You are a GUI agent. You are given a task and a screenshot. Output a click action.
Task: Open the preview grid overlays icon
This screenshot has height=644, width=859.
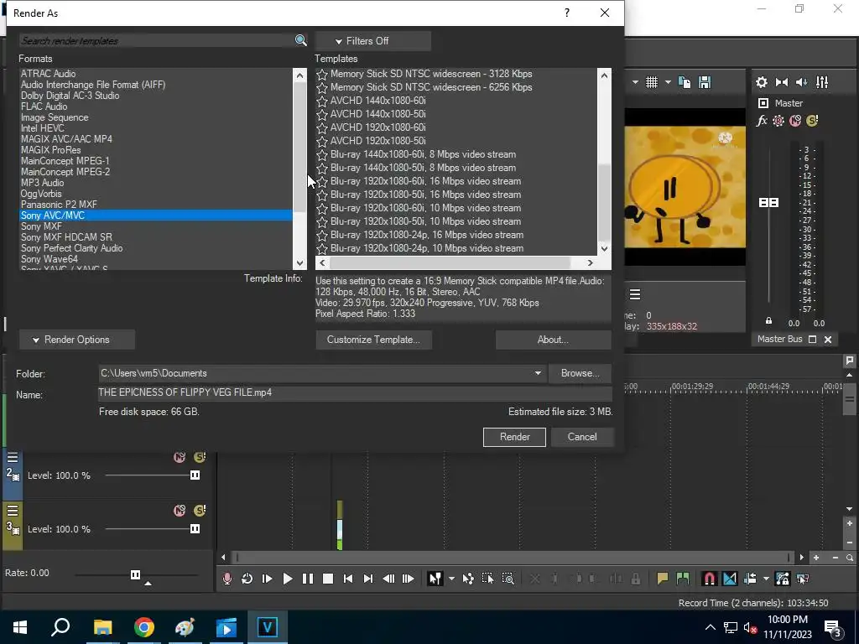pos(651,82)
